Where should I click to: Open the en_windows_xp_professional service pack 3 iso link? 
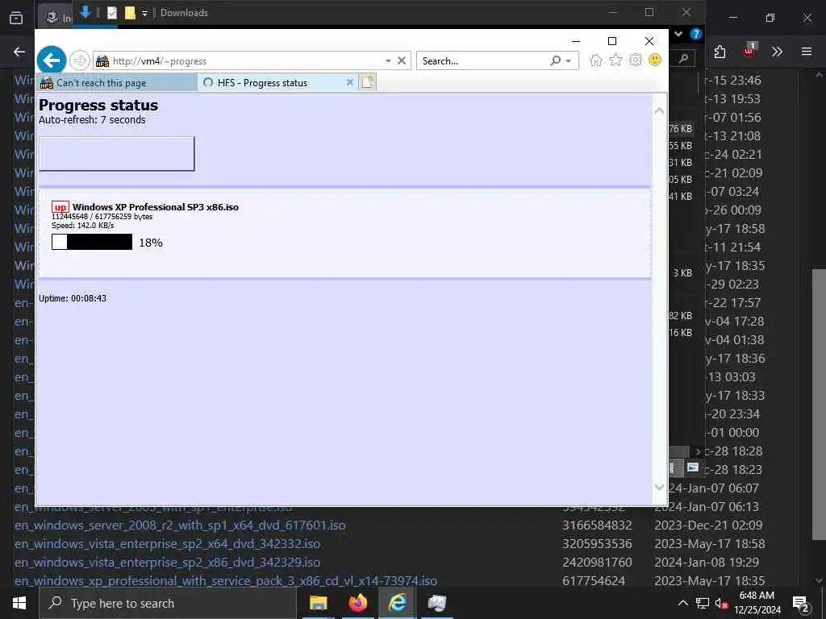tap(226, 581)
